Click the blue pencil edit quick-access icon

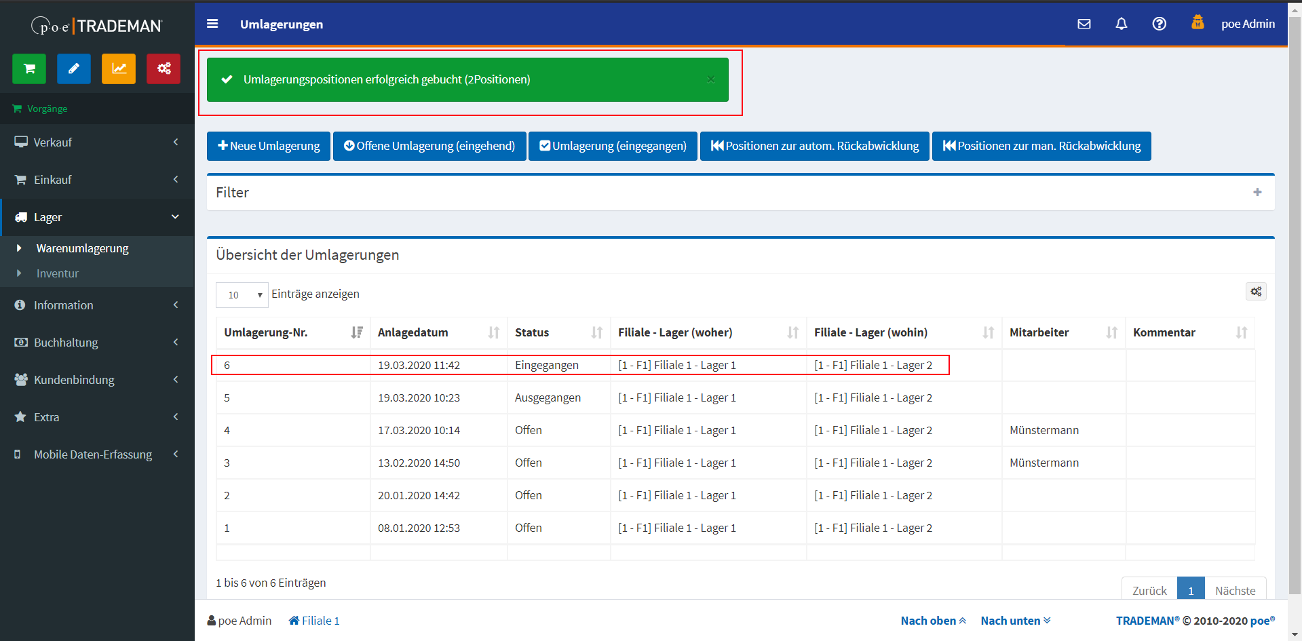coord(74,69)
